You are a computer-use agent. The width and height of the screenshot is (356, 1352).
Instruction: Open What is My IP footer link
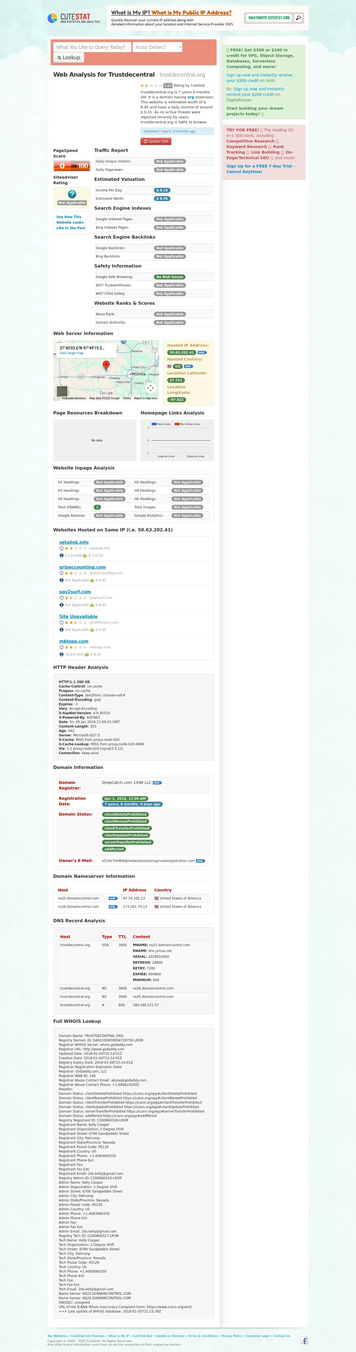pyautogui.click(x=119, y=1336)
